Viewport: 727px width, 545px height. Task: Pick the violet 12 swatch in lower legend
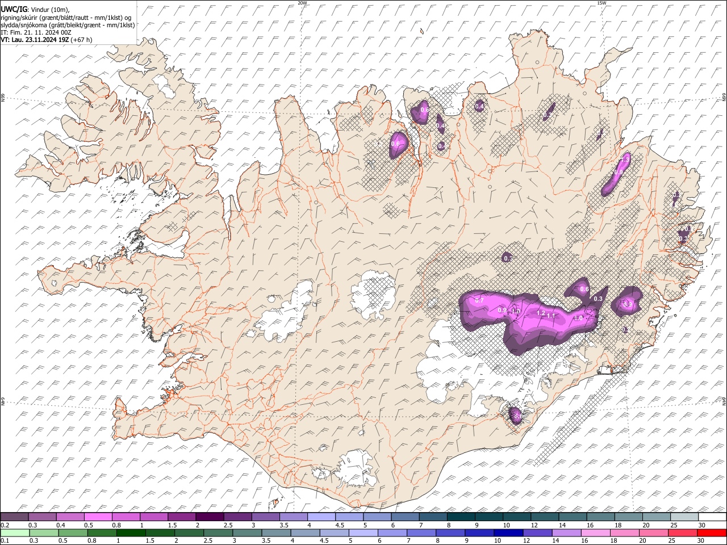537,533
